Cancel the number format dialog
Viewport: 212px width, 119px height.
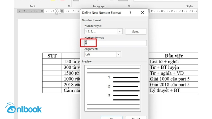tap(135, 117)
